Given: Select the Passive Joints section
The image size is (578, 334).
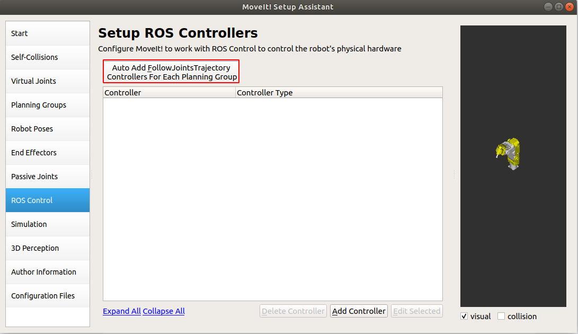Looking at the screenshot, I should [x=47, y=176].
